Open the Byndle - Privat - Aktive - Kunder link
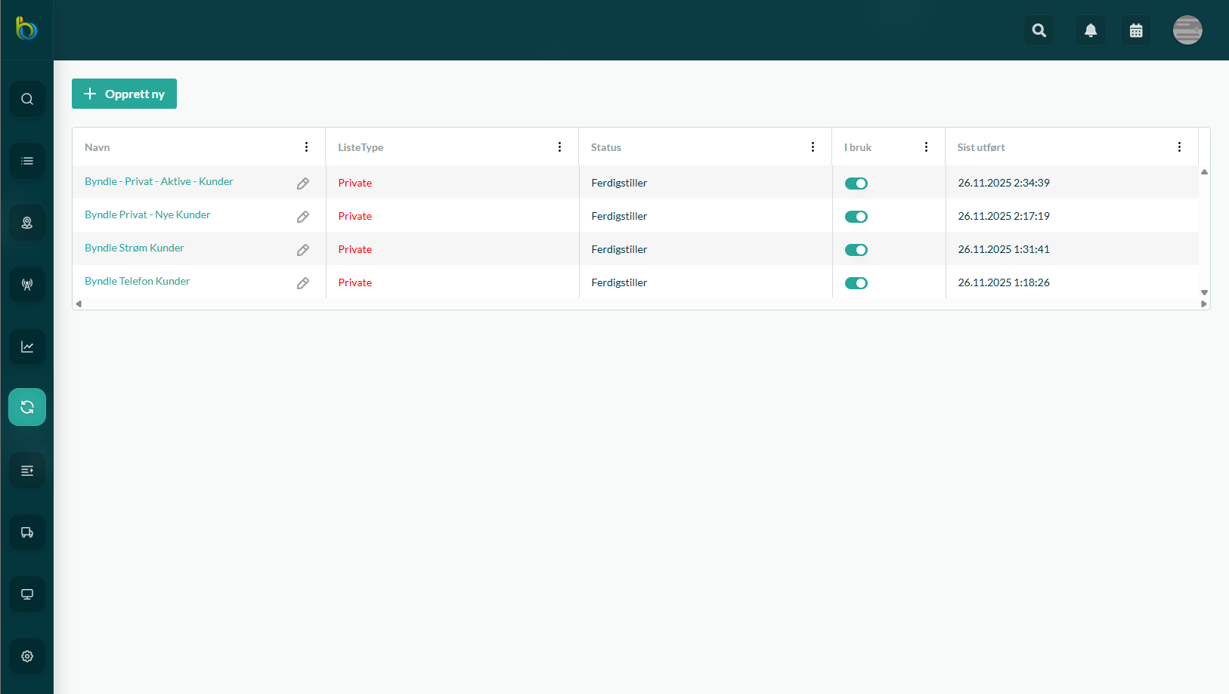Viewport: 1229px width, 694px height. [x=159, y=181]
